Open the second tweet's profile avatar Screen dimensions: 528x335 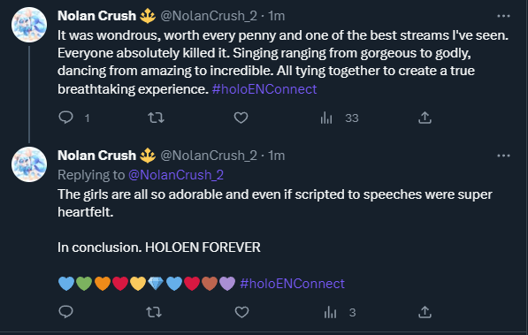(x=29, y=164)
